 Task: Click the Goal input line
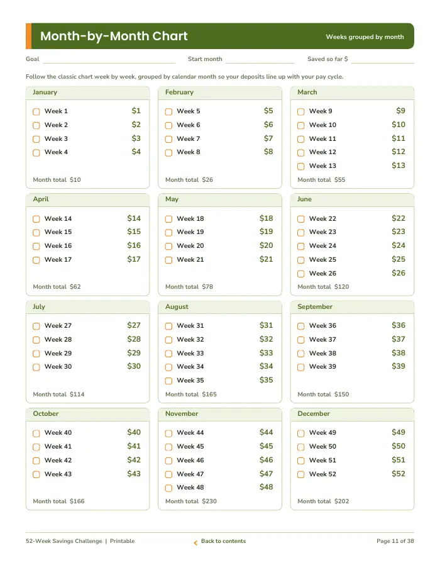pos(109,60)
